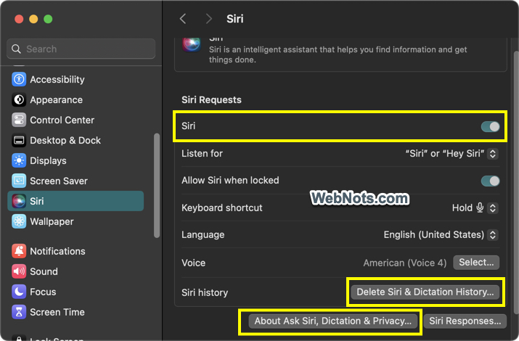Click the microphone icon next to Hold

pyautogui.click(x=480, y=208)
